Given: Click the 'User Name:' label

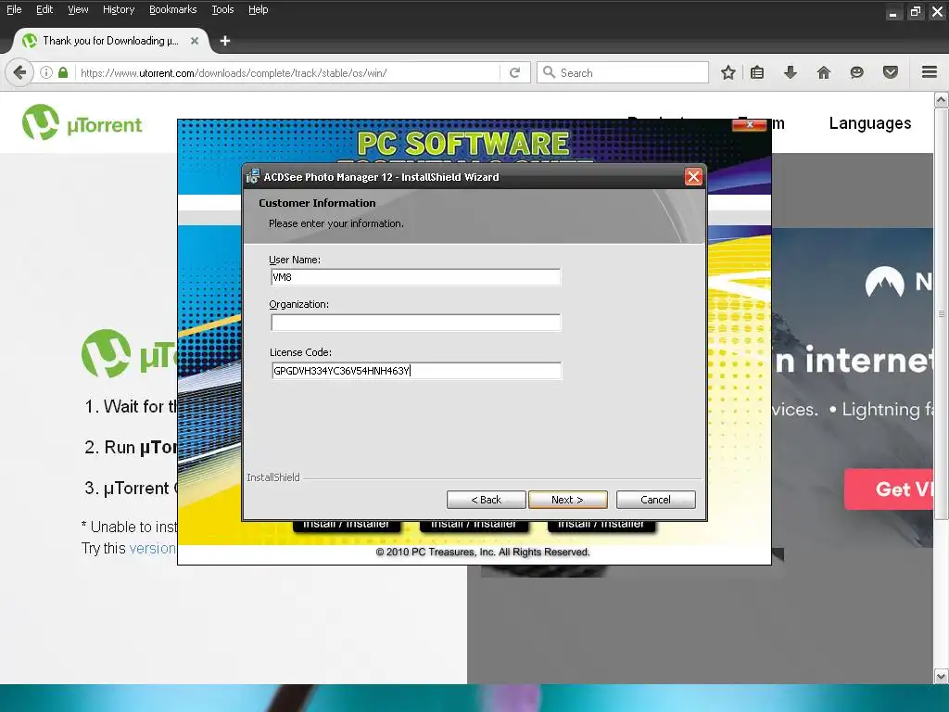Looking at the screenshot, I should [x=295, y=260].
